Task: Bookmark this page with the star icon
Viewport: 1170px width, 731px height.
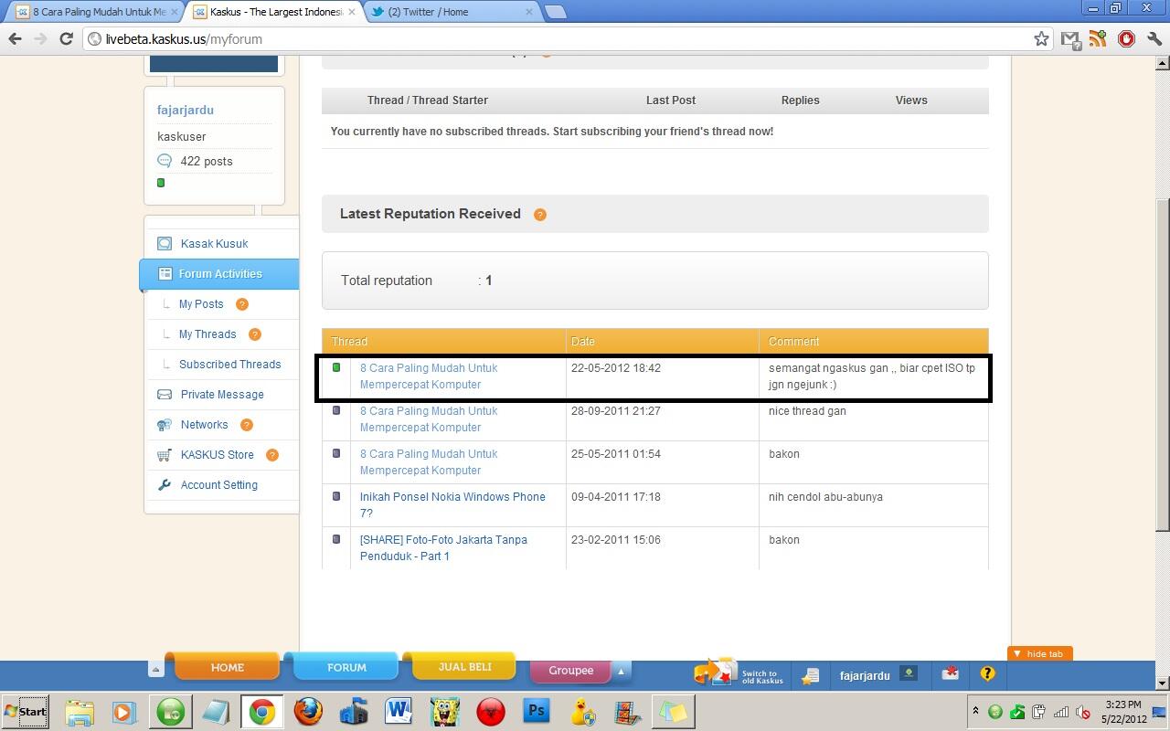Action: pos(1041,38)
